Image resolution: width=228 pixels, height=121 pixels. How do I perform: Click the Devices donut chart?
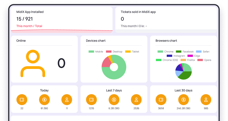(x=114, y=67)
